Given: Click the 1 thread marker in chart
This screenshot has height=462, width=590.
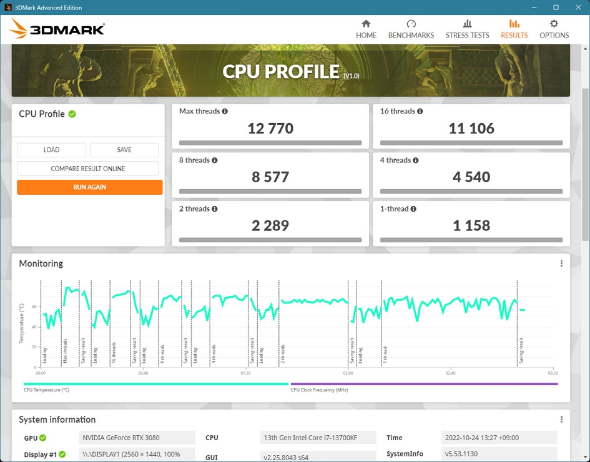Looking at the screenshot, I should (385, 355).
